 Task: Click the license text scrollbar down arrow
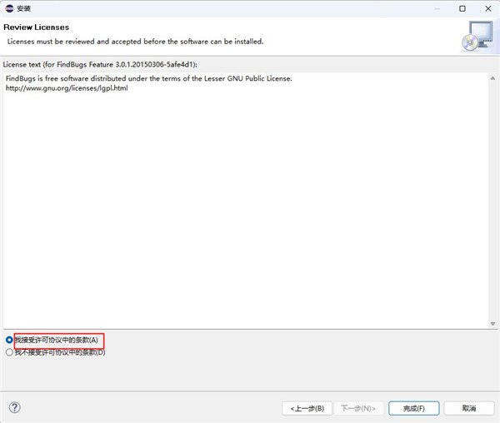[x=492, y=324]
